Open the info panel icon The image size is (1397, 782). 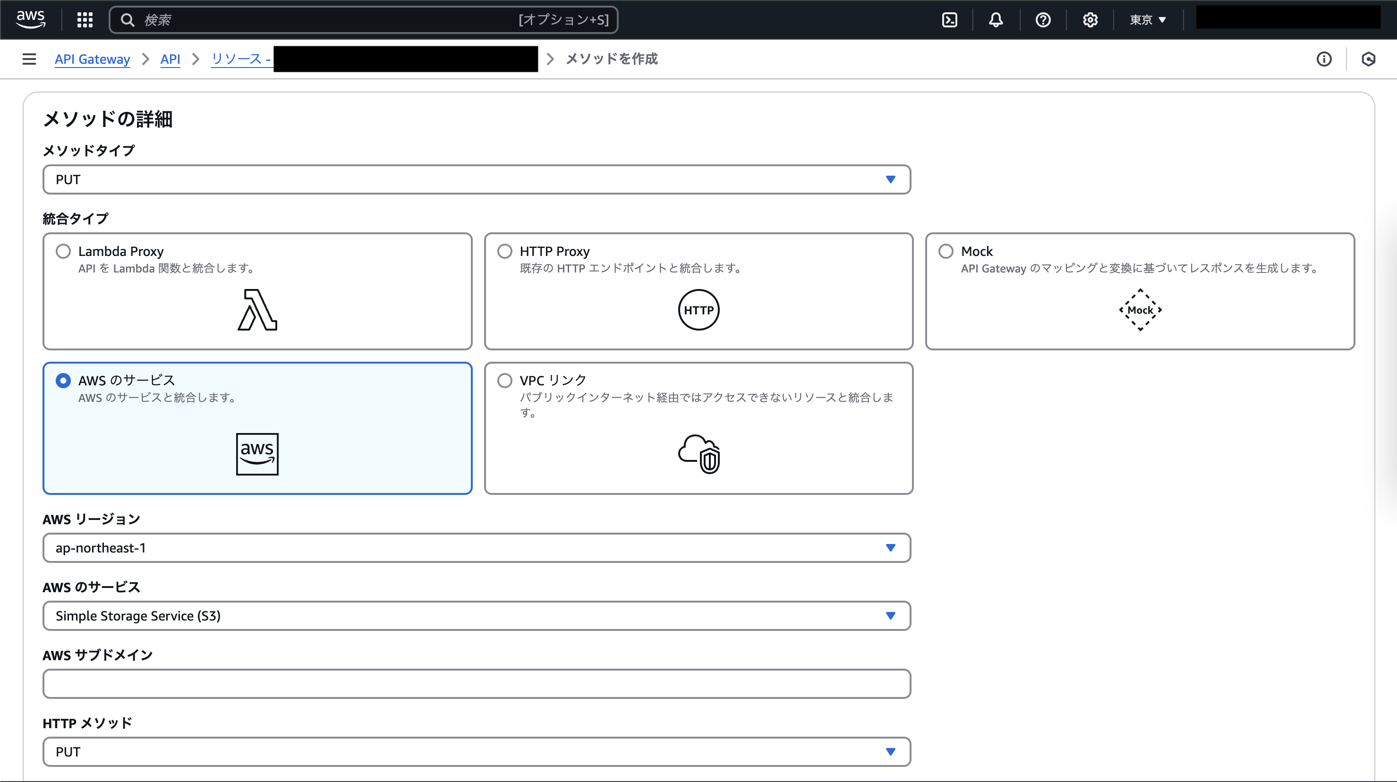coord(1324,59)
